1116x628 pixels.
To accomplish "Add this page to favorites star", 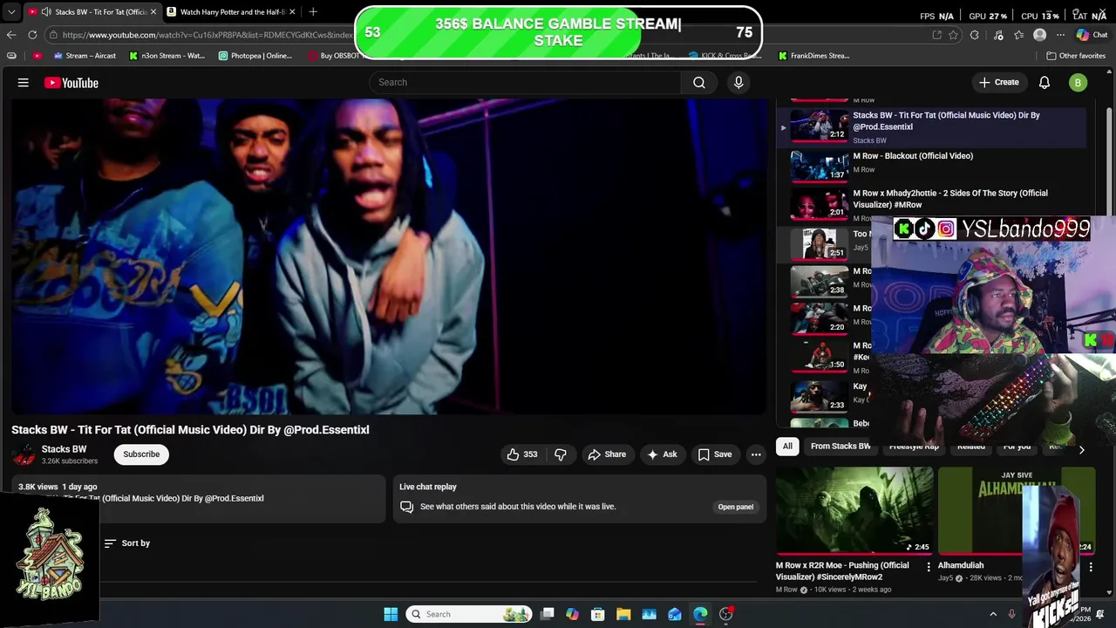I will pyautogui.click(x=953, y=35).
